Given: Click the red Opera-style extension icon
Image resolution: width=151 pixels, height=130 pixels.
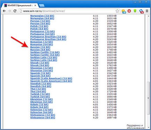Looking at the screenshot, I should click(129, 11).
